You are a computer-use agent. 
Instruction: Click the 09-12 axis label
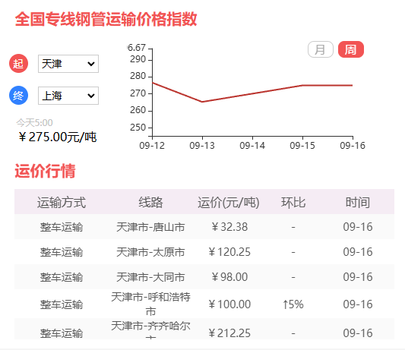click(152, 146)
